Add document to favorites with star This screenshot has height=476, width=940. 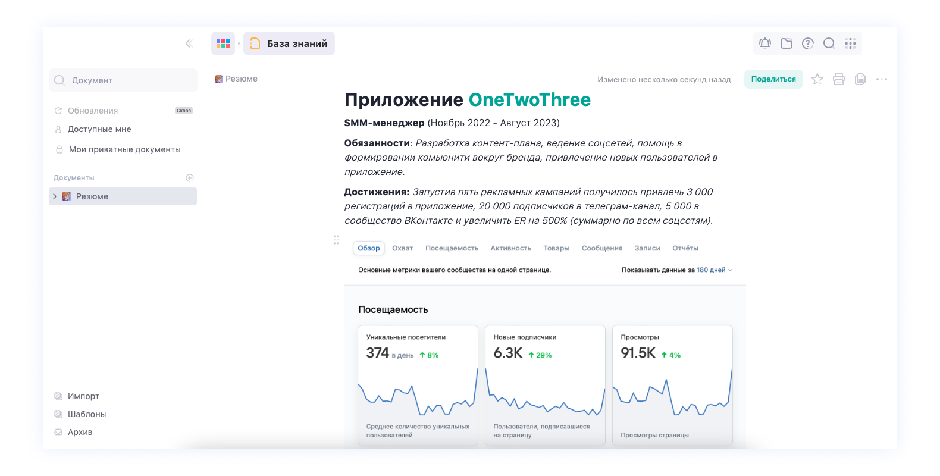pyautogui.click(x=817, y=79)
